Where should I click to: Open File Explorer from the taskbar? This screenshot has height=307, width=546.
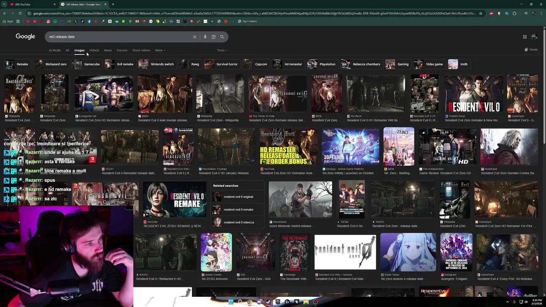point(306,302)
